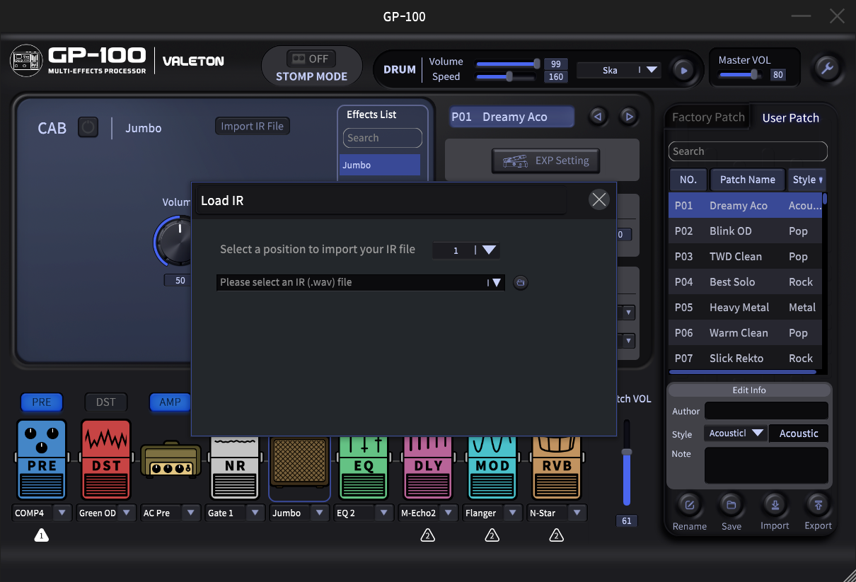Click the Save patch icon

pyautogui.click(x=731, y=505)
